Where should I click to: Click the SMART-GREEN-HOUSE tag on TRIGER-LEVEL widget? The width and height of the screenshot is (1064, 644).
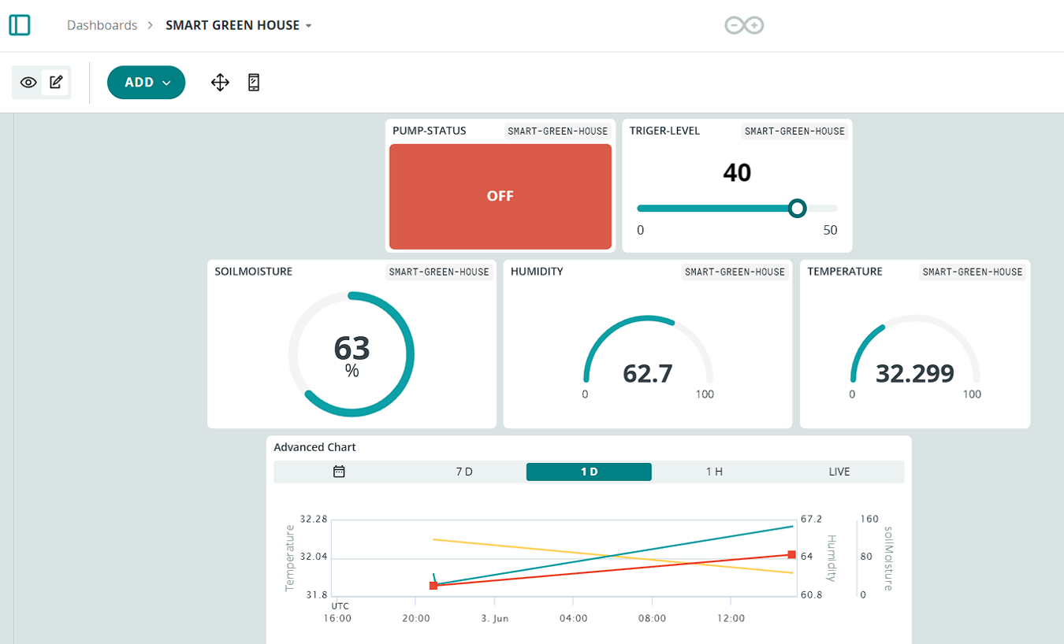(794, 131)
